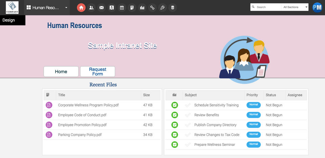This screenshot has height=158, width=325.
Task: Open the Home icon in top bar
Action: [x=81, y=8]
